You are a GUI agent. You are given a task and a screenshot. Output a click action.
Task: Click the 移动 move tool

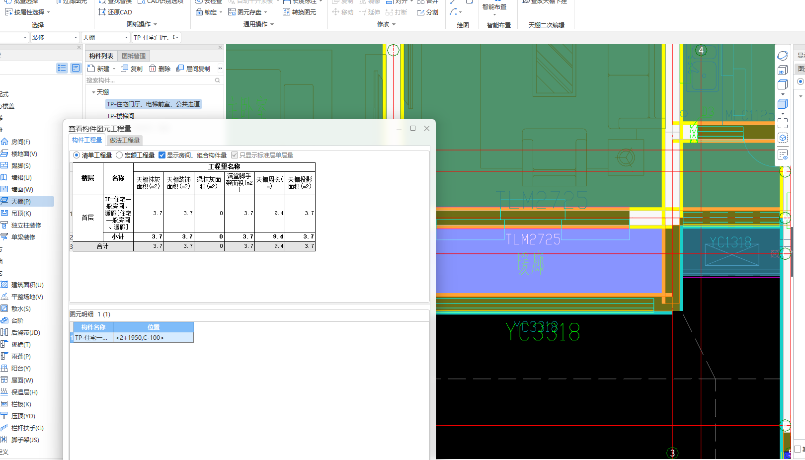click(x=343, y=12)
